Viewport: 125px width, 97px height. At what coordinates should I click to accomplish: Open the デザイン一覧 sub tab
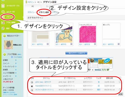pos(32,12)
